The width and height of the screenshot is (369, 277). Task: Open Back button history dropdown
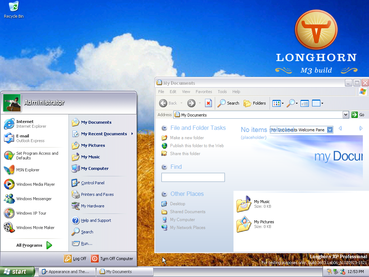coord(181,103)
